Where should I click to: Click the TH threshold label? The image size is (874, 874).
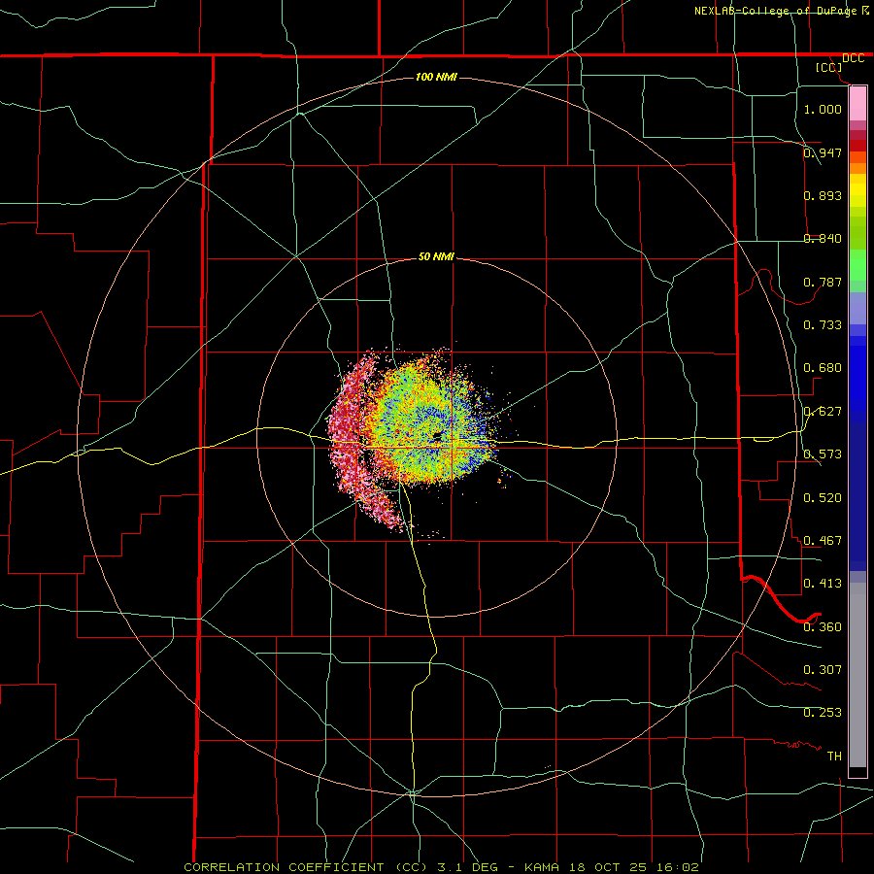[834, 756]
